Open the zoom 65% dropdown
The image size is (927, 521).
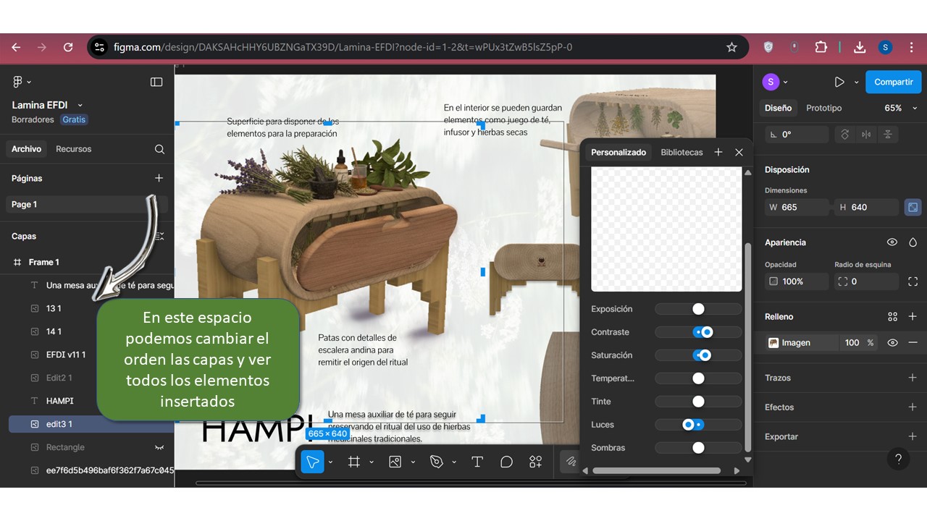tap(901, 108)
